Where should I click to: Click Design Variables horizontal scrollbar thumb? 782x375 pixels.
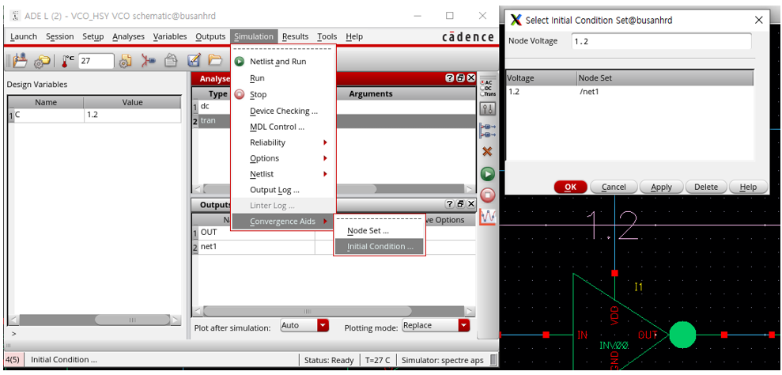(x=132, y=320)
